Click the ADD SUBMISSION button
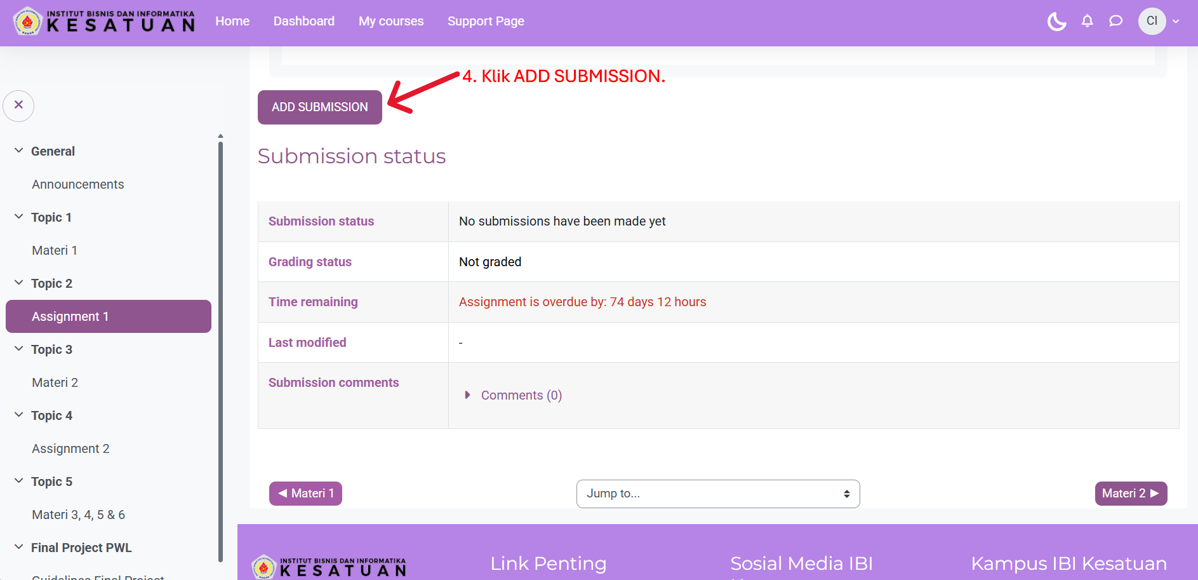Image resolution: width=1198 pixels, height=580 pixels. (319, 107)
